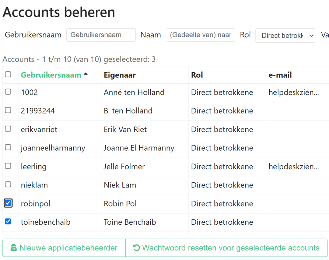329x260 pixels.
Task: Click the Nieuwe applicatiebeheerder button
Action: 64,248
